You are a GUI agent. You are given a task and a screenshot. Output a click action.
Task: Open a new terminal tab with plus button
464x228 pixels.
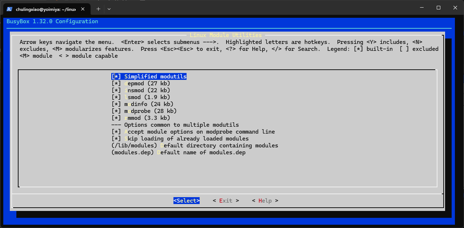point(98,9)
